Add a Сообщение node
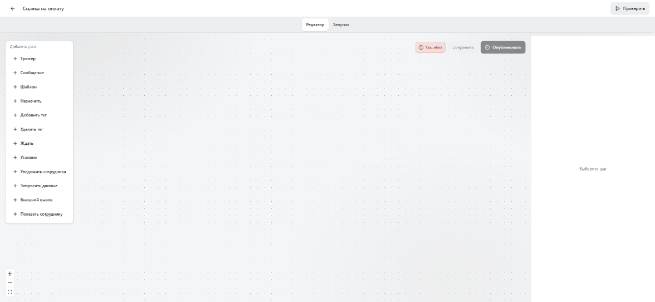This screenshot has height=302, width=655. (x=39, y=72)
